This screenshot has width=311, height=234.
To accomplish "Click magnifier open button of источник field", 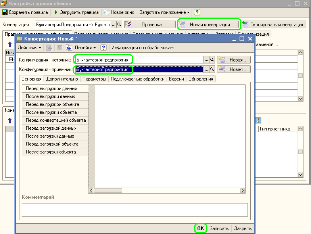I will click(x=212, y=59).
